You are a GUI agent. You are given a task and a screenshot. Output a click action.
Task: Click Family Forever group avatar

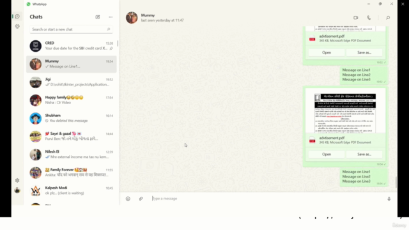click(36, 172)
